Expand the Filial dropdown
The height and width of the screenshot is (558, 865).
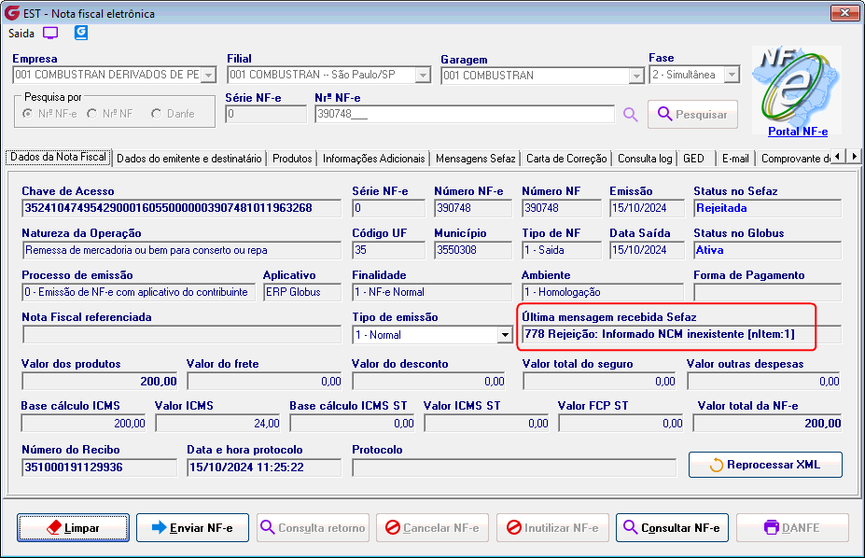pyautogui.click(x=423, y=75)
